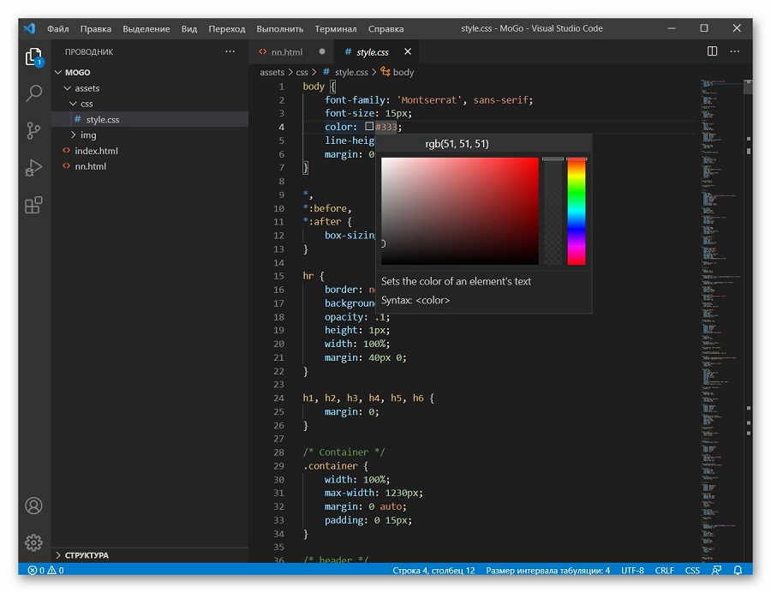Open Run and Debug view
771x593 pixels.
33,168
